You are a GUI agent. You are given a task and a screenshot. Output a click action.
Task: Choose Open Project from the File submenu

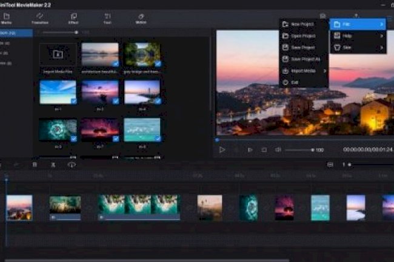tap(304, 36)
